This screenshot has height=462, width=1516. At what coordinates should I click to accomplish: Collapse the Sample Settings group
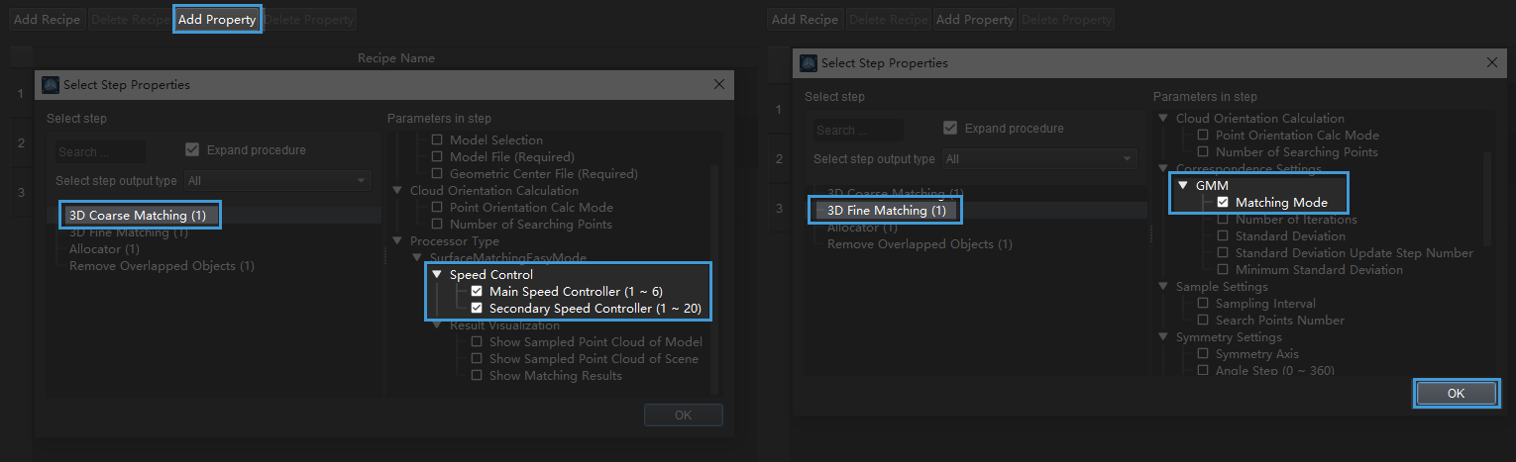tap(1163, 287)
